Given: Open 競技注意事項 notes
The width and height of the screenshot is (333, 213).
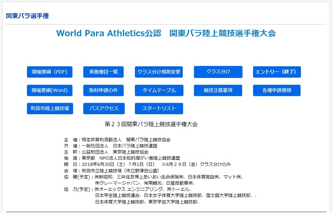Looking at the screenshot, I should [x=218, y=90].
